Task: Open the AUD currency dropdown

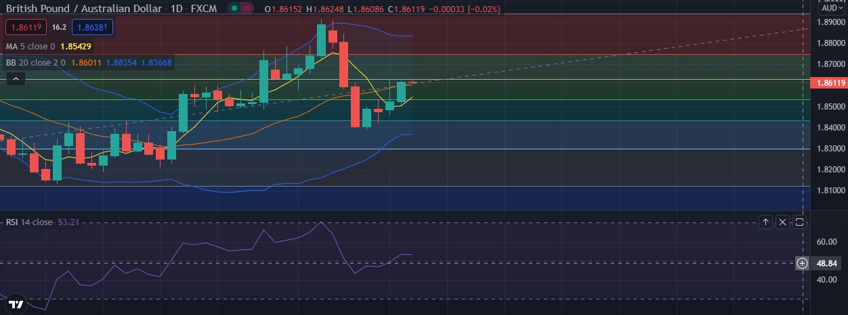Action: tap(830, 9)
